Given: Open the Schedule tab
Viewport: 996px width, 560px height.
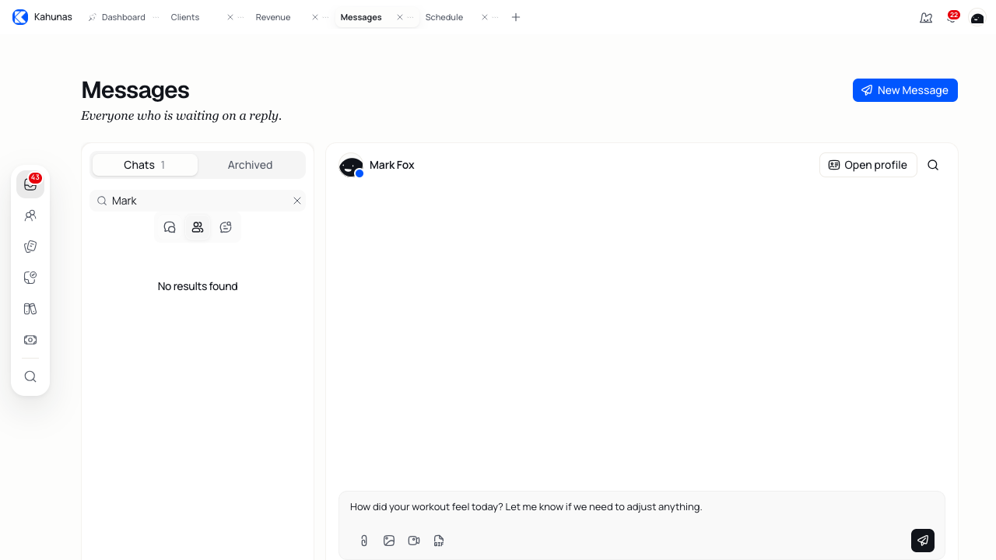Looking at the screenshot, I should click(444, 17).
